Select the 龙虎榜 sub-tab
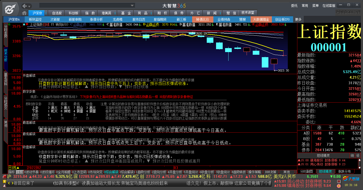 tap(117, 19)
